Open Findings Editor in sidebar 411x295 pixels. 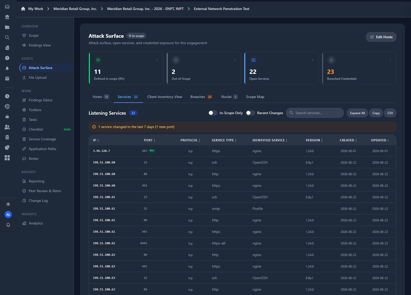(41, 100)
